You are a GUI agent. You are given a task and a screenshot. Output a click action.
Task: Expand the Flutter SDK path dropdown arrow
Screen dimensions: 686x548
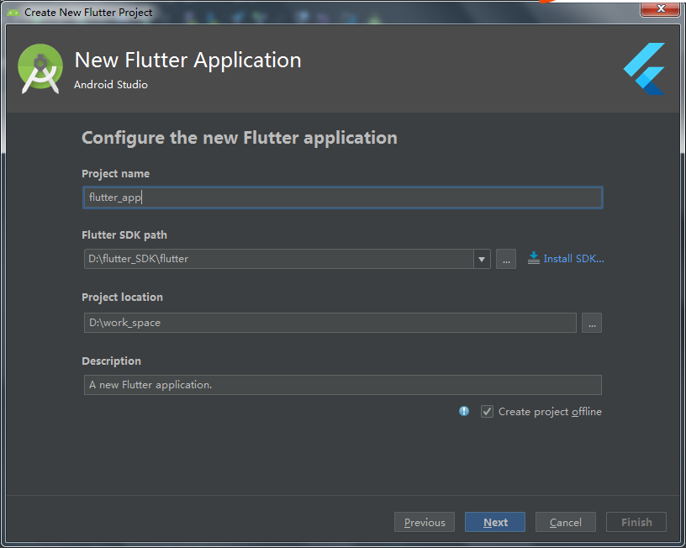coord(482,259)
